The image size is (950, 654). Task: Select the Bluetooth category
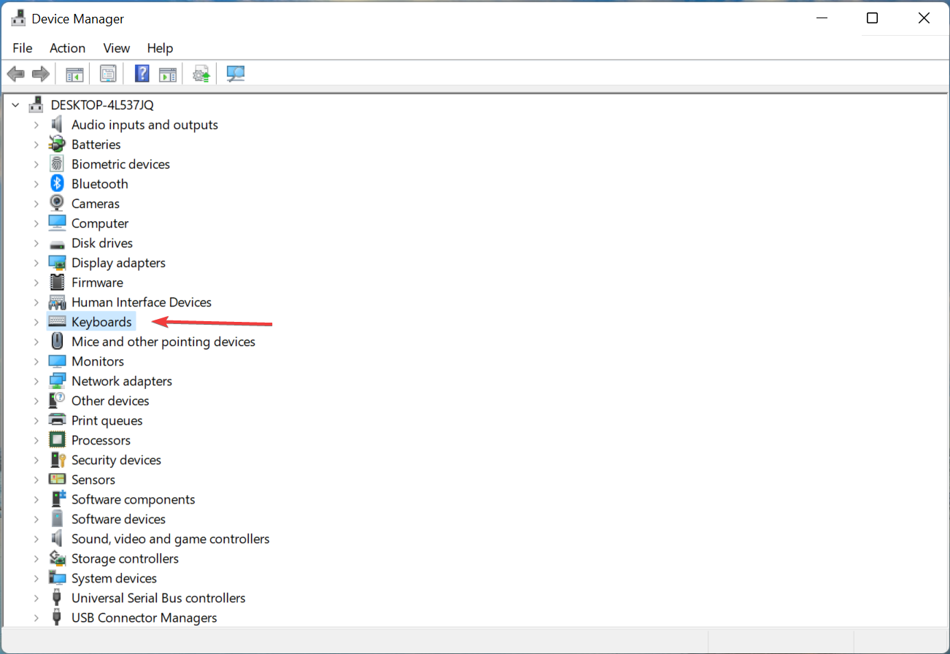[99, 183]
